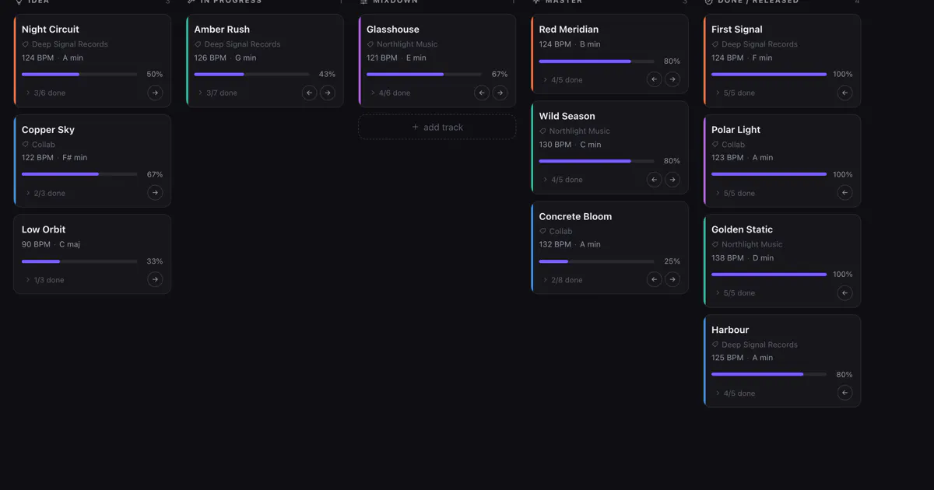Open the Wild Season track title
The width and height of the screenshot is (934, 490).
pos(567,116)
